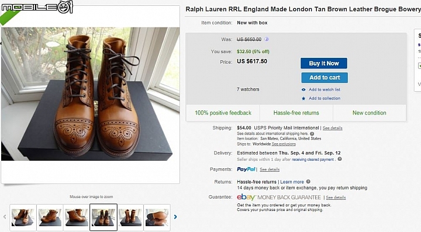Click help icon after receiving cleared payment
The image size is (421, 232).
340,159
